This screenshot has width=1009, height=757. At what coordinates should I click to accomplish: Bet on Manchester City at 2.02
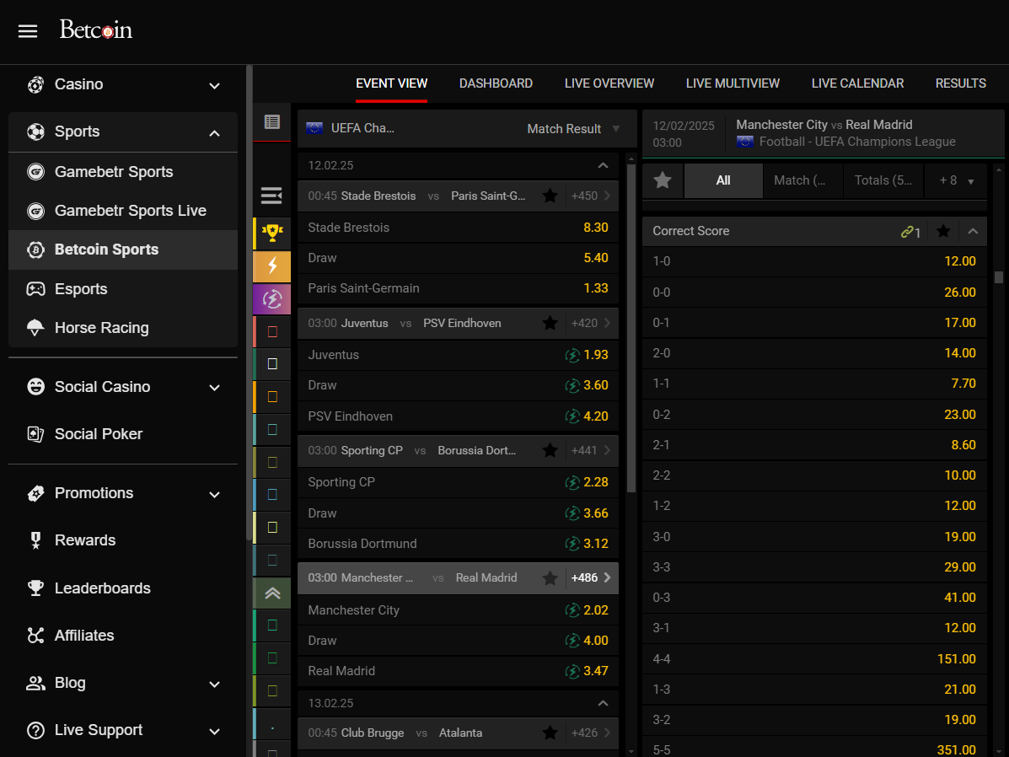point(595,610)
